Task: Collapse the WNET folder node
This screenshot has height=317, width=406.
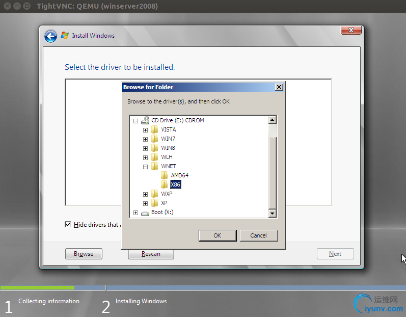Action: (145, 167)
